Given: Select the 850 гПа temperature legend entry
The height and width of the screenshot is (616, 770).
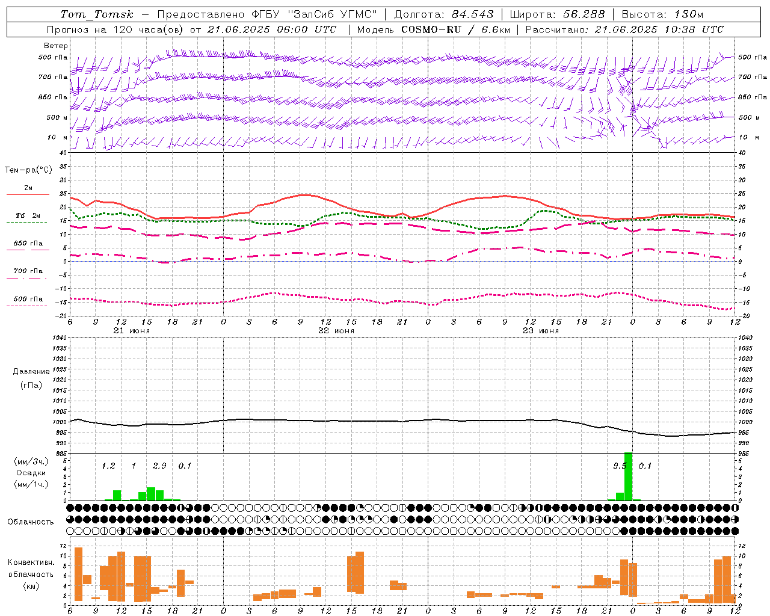Looking at the screenshot, I should pyautogui.click(x=28, y=244).
